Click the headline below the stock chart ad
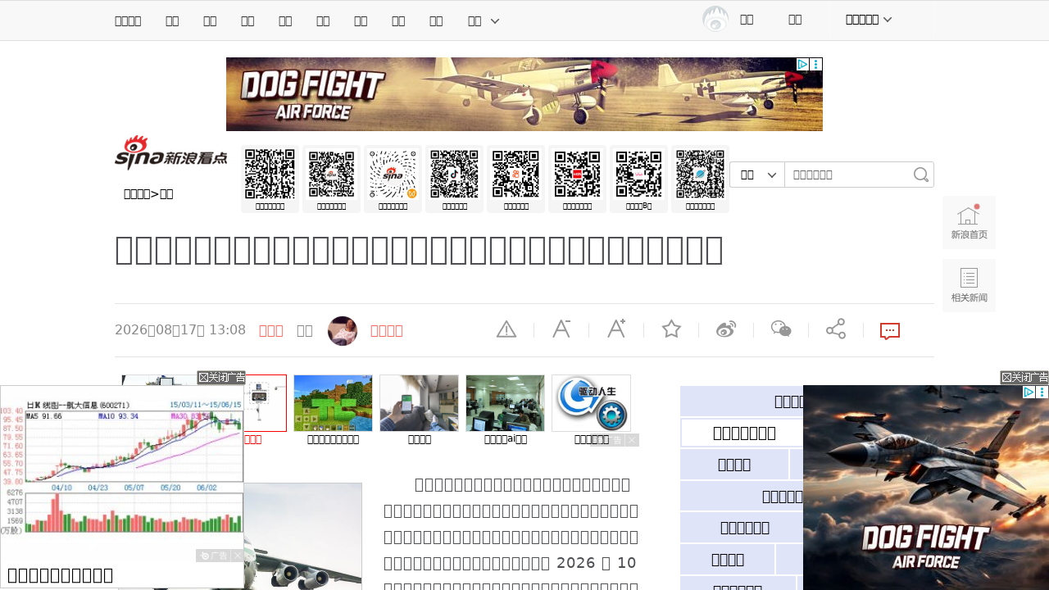1049x590 pixels. 60,574
